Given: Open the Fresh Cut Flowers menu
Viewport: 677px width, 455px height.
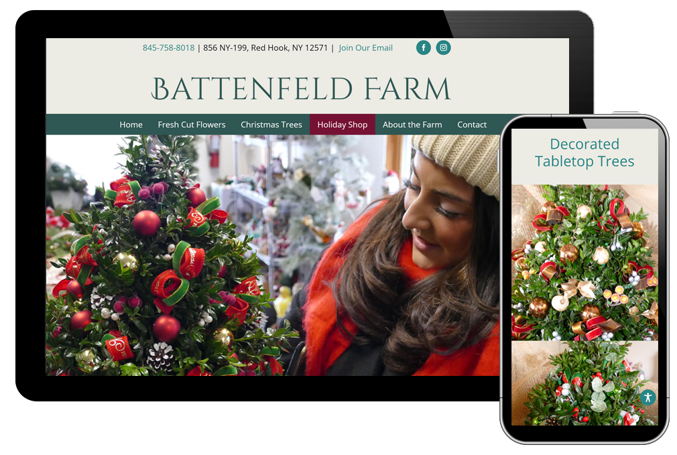Looking at the screenshot, I should (x=192, y=125).
